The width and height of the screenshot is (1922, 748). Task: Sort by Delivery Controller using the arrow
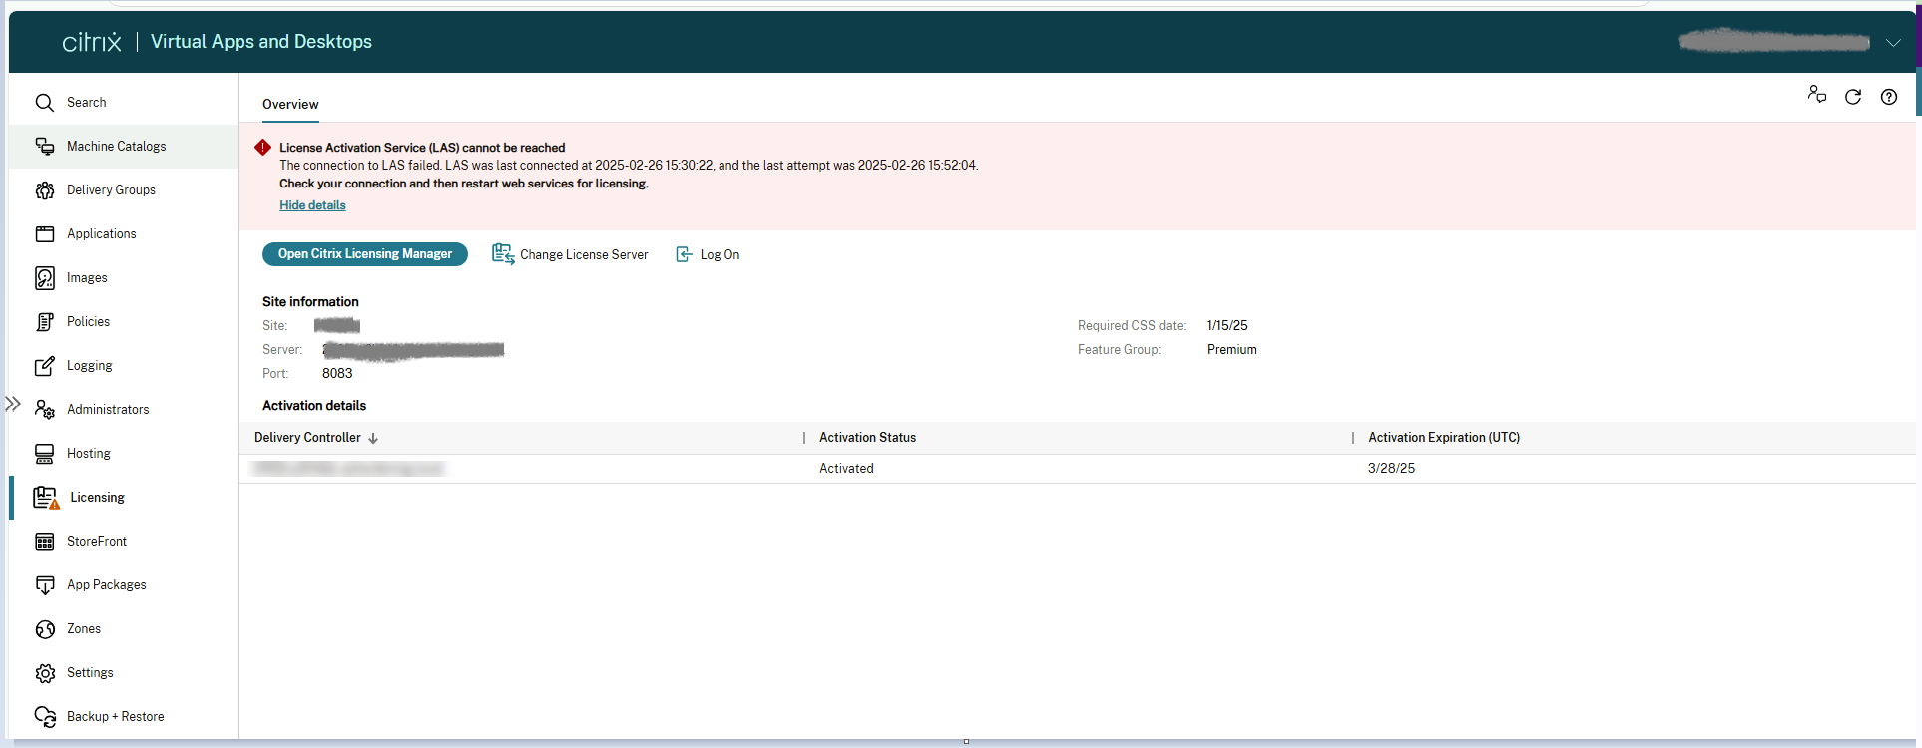[x=373, y=438]
